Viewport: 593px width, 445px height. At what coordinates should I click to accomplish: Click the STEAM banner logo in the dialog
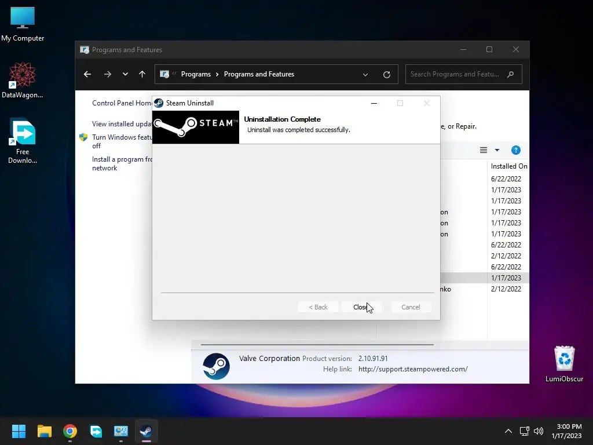tap(196, 127)
